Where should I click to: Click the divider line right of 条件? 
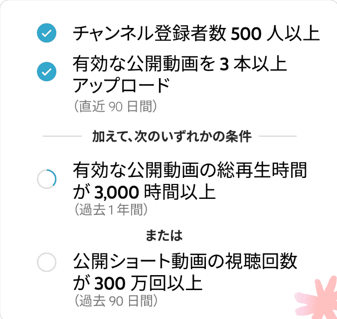click(x=278, y=136)
